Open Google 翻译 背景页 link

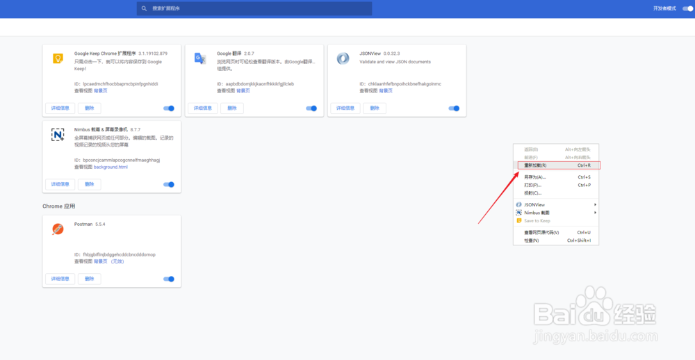(x=243, y=91)
